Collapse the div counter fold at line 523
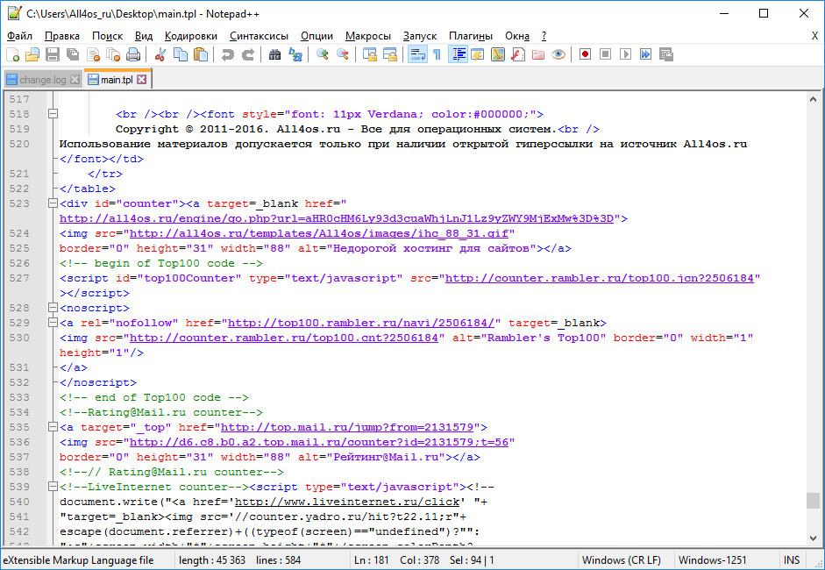 [x=53, y=203]
